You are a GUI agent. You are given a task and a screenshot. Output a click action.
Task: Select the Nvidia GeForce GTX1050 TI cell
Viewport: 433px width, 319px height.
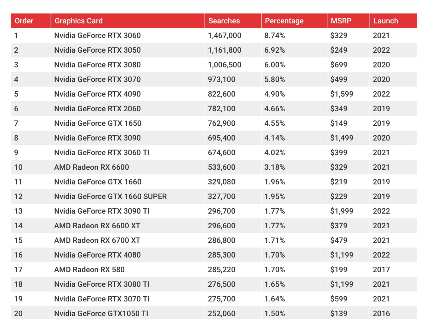tap(101, 313)
